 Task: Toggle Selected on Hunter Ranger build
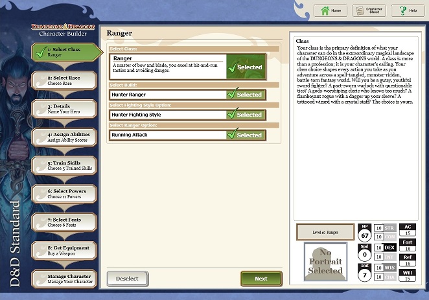(x=246, y=95)
